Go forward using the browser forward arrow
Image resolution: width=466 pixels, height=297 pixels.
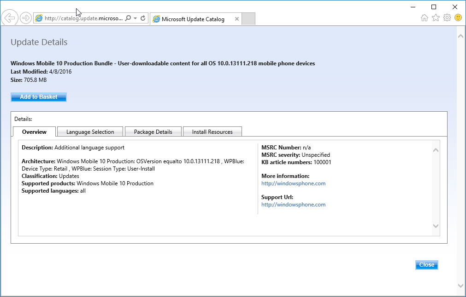pos(26,18)
